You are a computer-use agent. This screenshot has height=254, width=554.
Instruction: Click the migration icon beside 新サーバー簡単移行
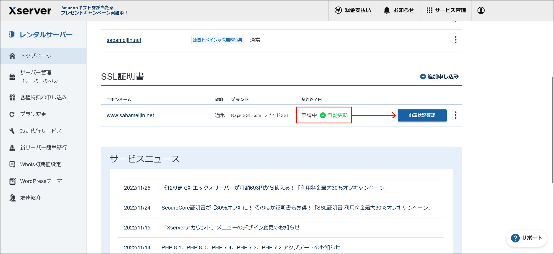(12, 148)
